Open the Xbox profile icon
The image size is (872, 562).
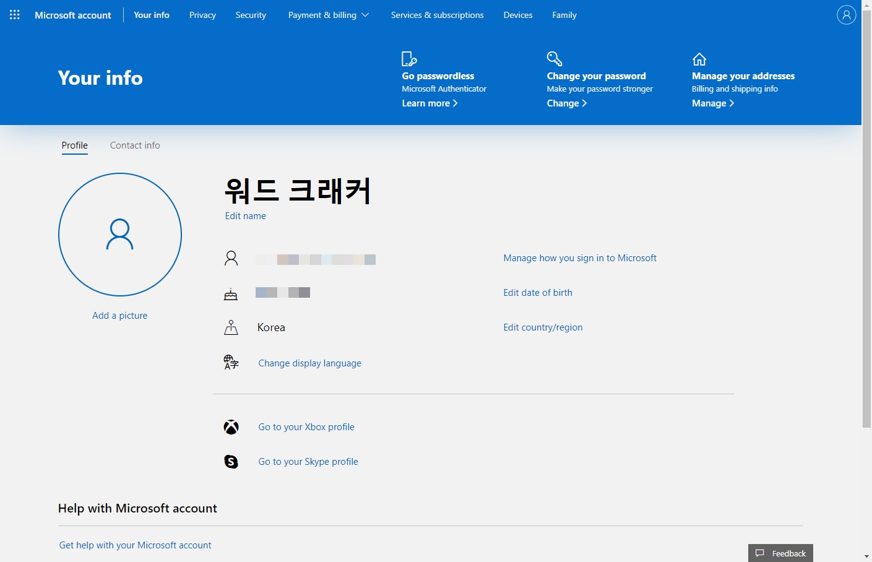pyautogui.click(x=231, y=426)
